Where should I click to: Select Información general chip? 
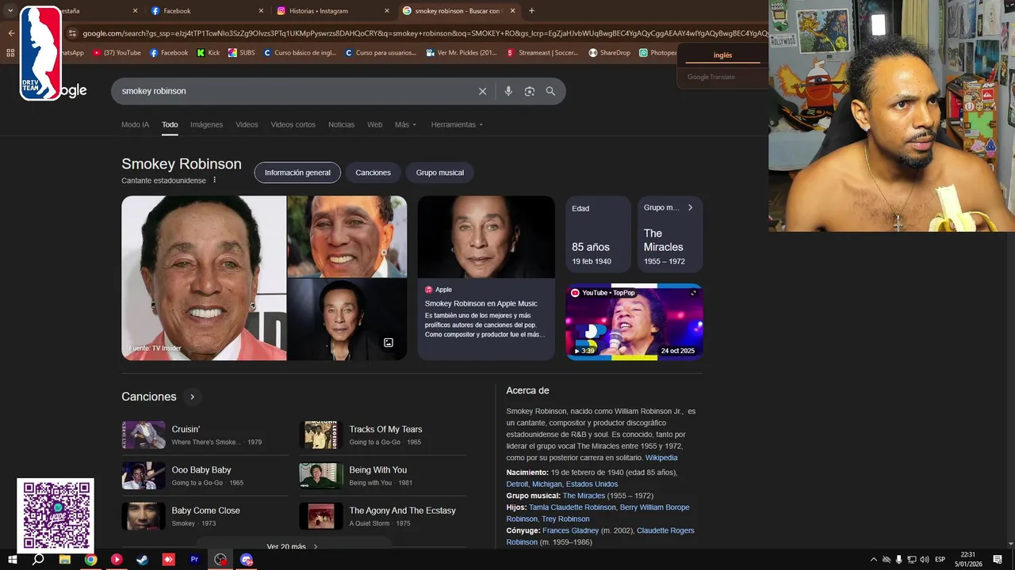click(x=297, y=173)
